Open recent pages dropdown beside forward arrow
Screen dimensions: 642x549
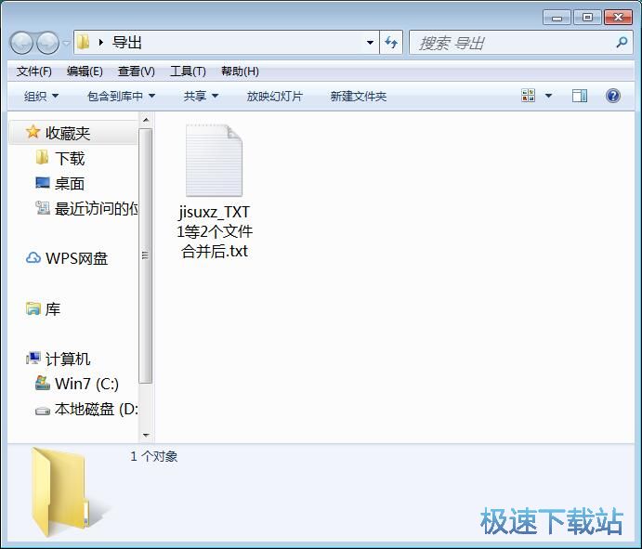point(66,43)
